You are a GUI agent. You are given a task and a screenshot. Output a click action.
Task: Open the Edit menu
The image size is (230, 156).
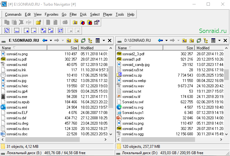click(x=28, y=14)
